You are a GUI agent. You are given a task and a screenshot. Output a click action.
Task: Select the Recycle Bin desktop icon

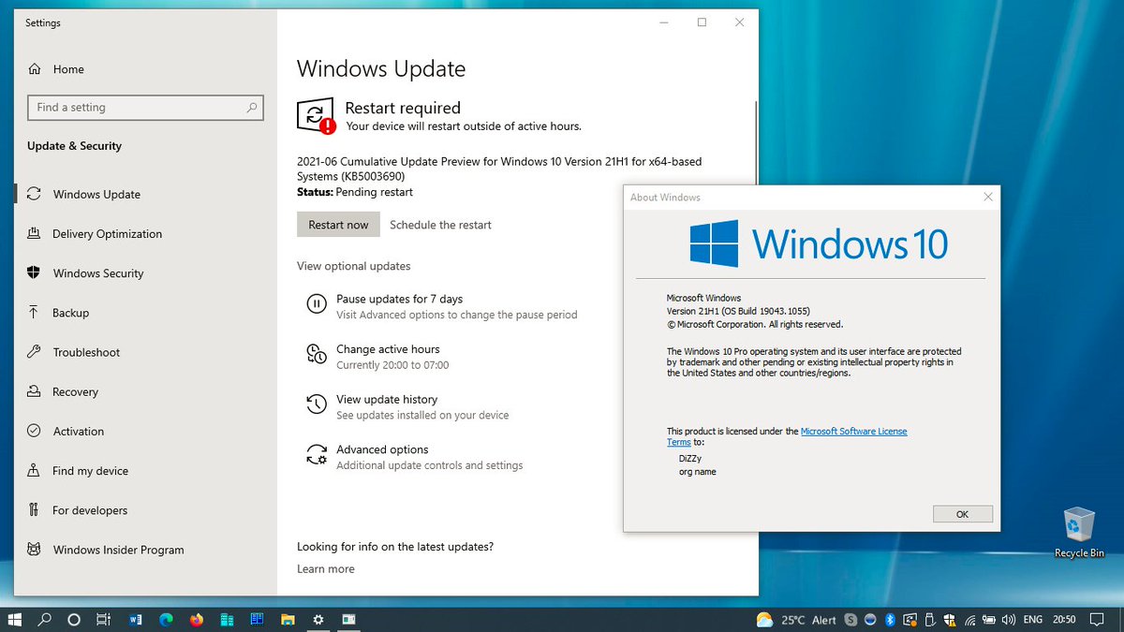(x=1079, y=532)
